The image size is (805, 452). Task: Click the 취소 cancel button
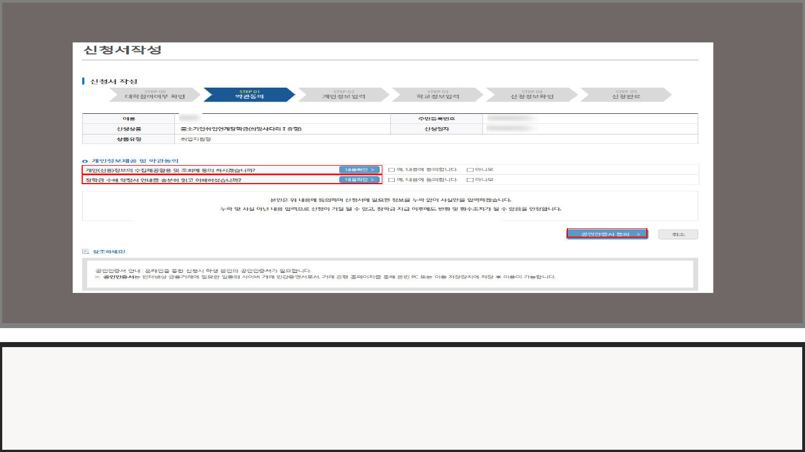click(x=678, y=234)
